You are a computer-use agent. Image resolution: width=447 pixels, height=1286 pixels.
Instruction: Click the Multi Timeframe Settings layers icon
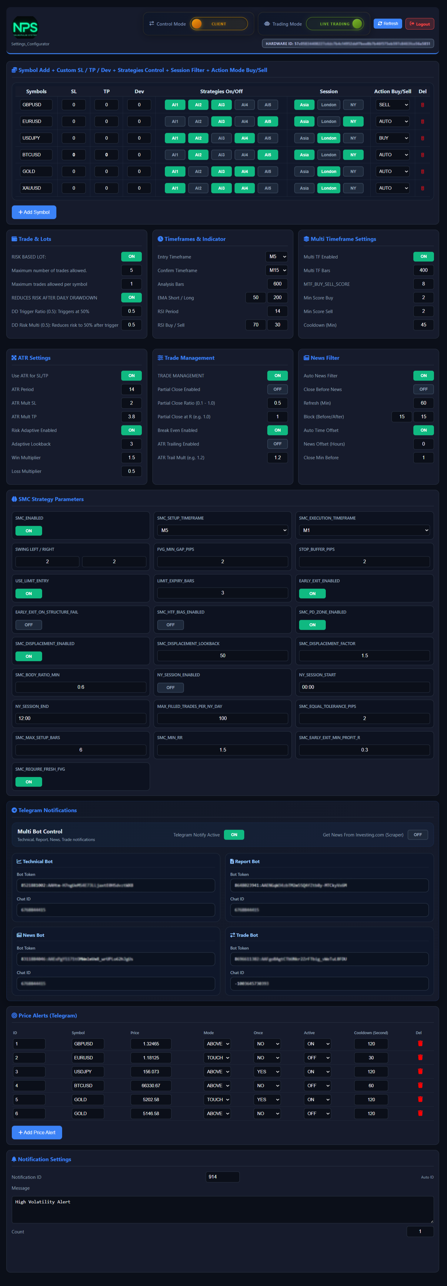pos(306,239)
